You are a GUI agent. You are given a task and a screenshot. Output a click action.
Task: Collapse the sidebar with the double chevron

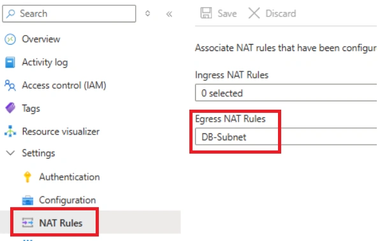coord(169,14)
